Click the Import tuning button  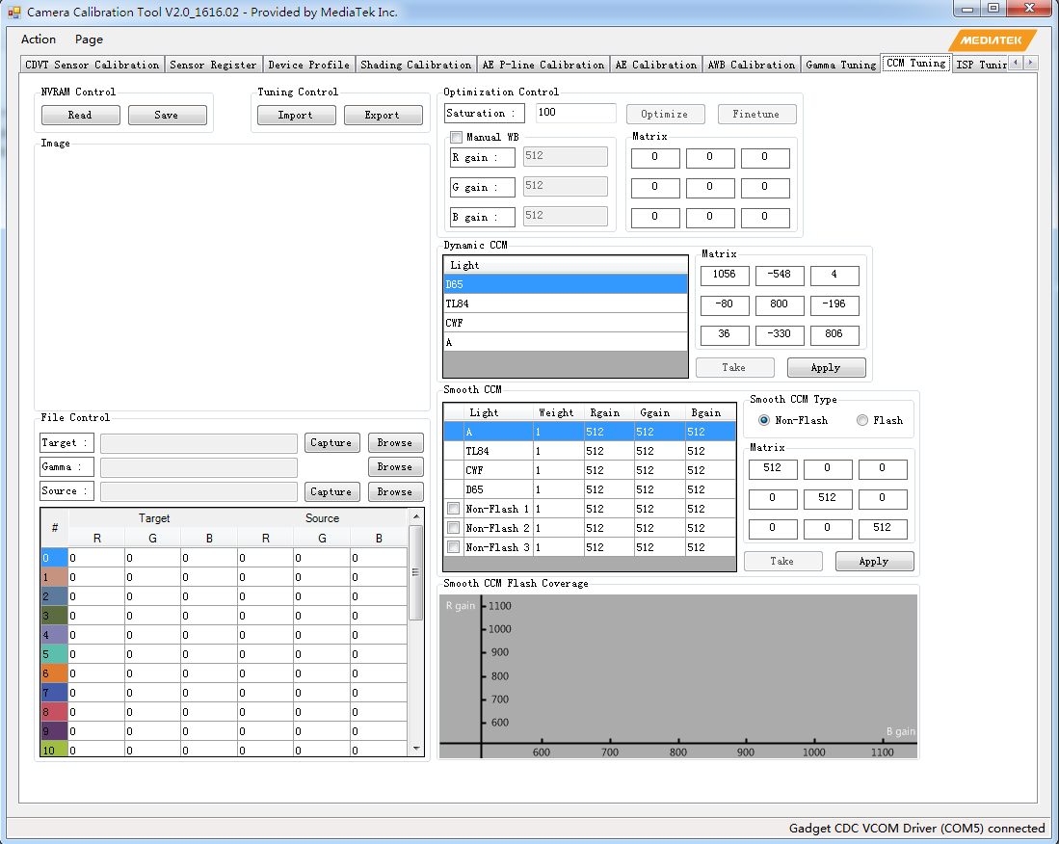point(296,115)
